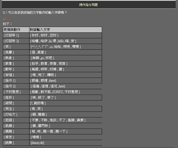Select the [打招呼 2] row label
178x148 pixels.
point(16,41)
